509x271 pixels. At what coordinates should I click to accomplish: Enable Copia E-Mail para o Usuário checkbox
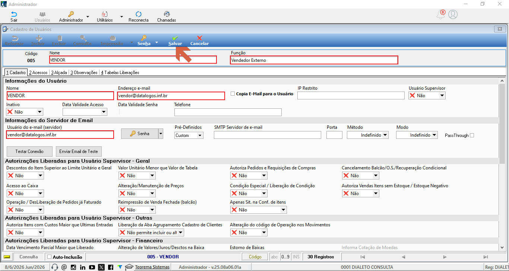tap(233, 94)
